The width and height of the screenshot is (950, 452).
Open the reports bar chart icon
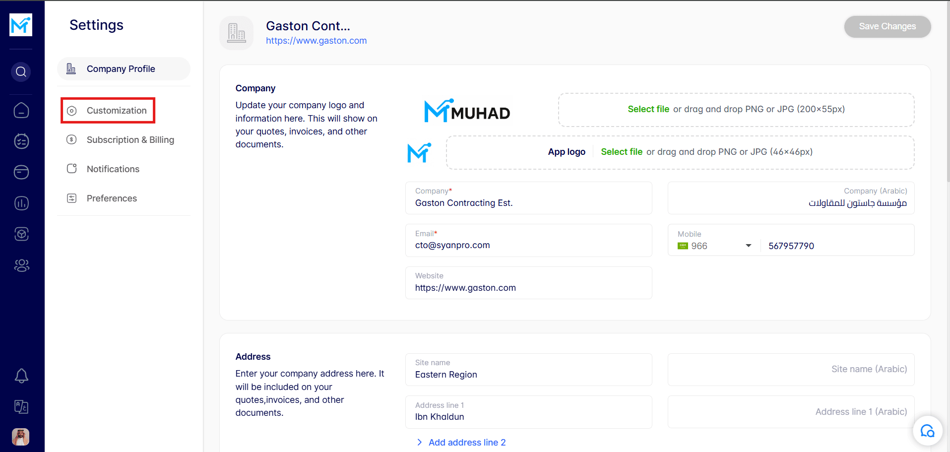click(x=21, y=203)
